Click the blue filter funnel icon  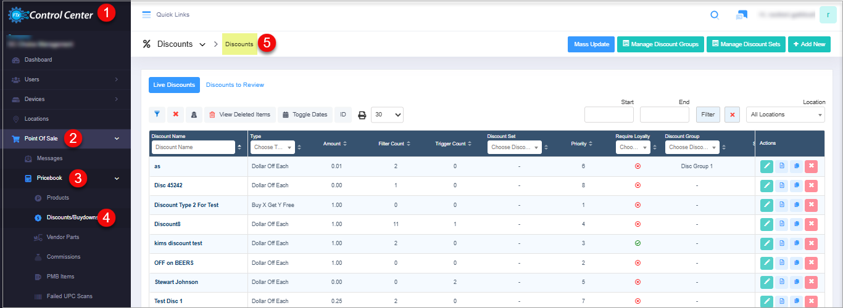tap(157, 115)
